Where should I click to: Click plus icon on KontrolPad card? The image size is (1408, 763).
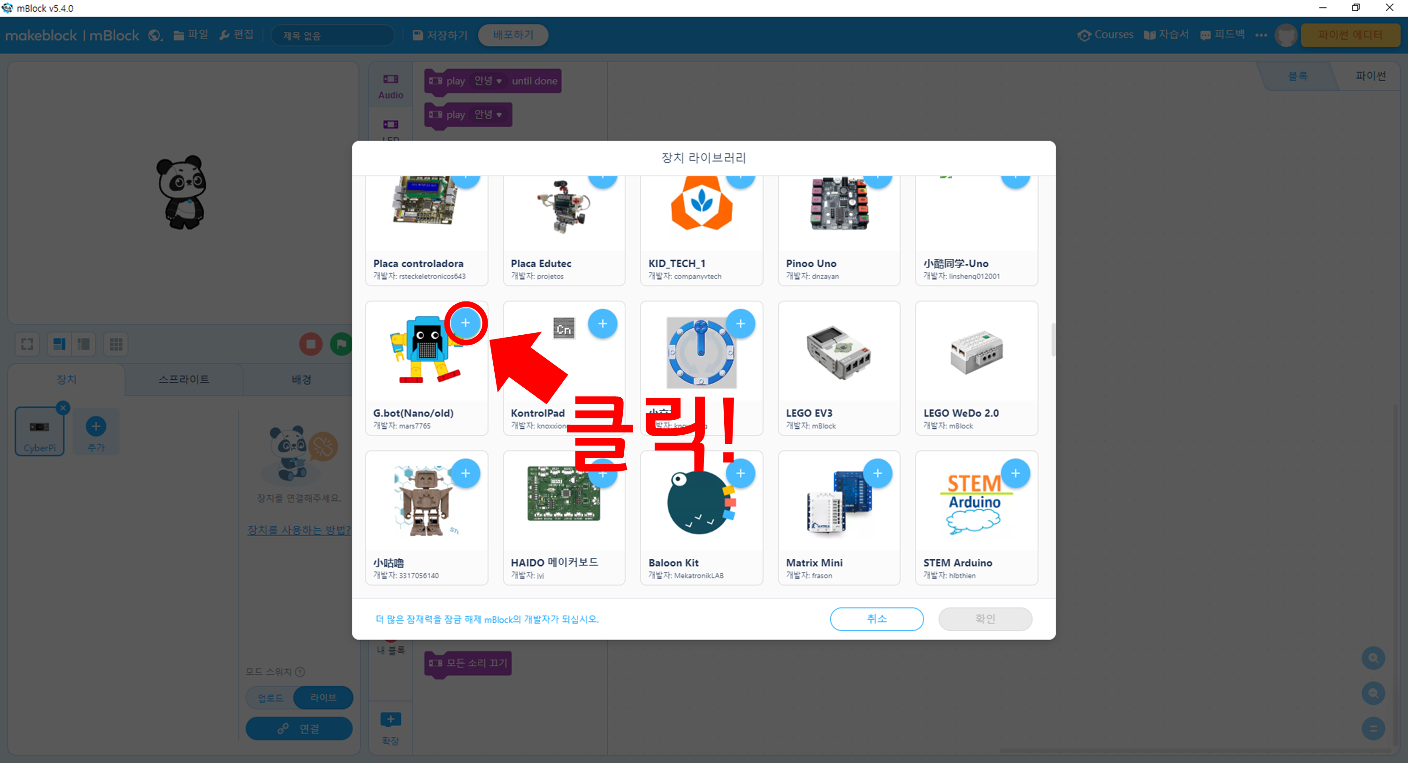tap(602, 324)
